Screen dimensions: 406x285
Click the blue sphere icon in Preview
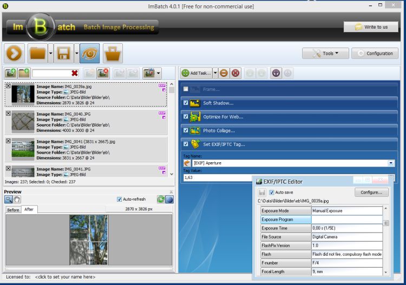point(169,200)
